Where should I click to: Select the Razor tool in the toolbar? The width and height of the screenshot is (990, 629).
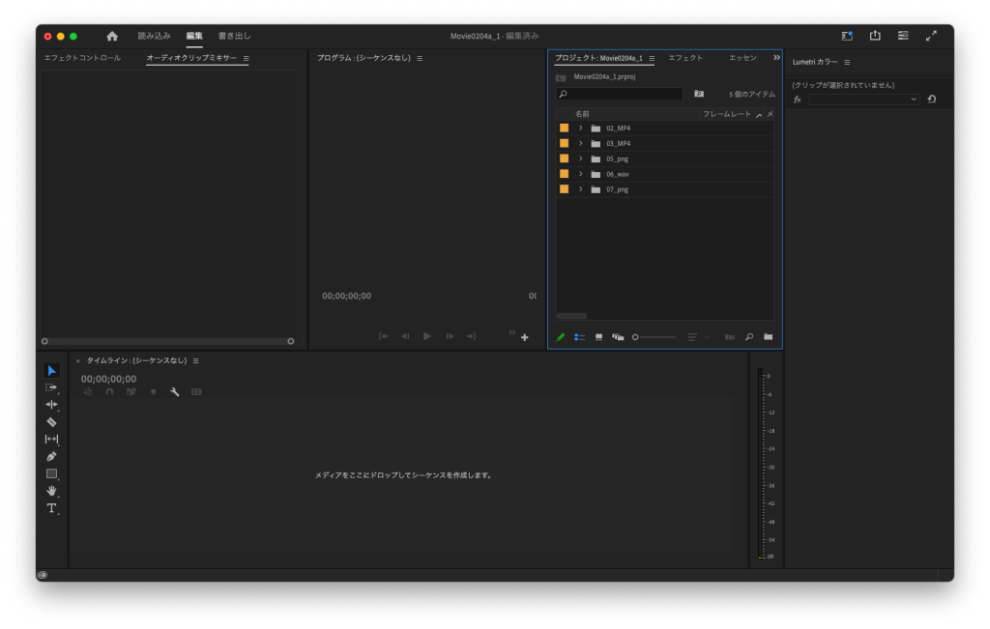(51, 422)
